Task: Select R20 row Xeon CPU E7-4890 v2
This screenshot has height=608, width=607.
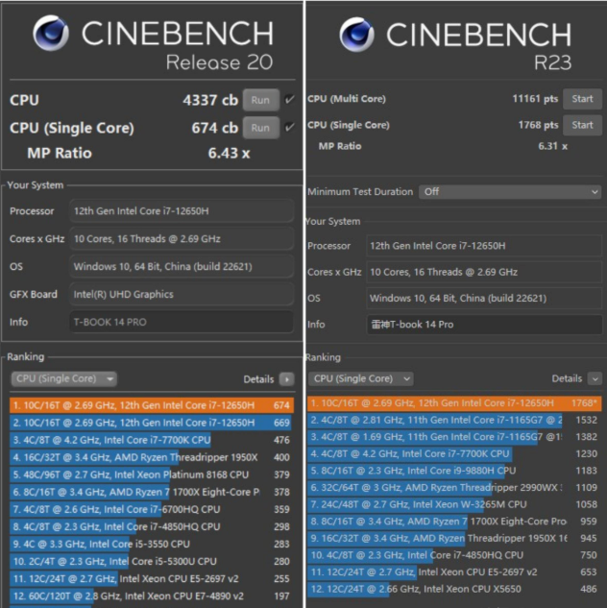Action: coord(152,596)
